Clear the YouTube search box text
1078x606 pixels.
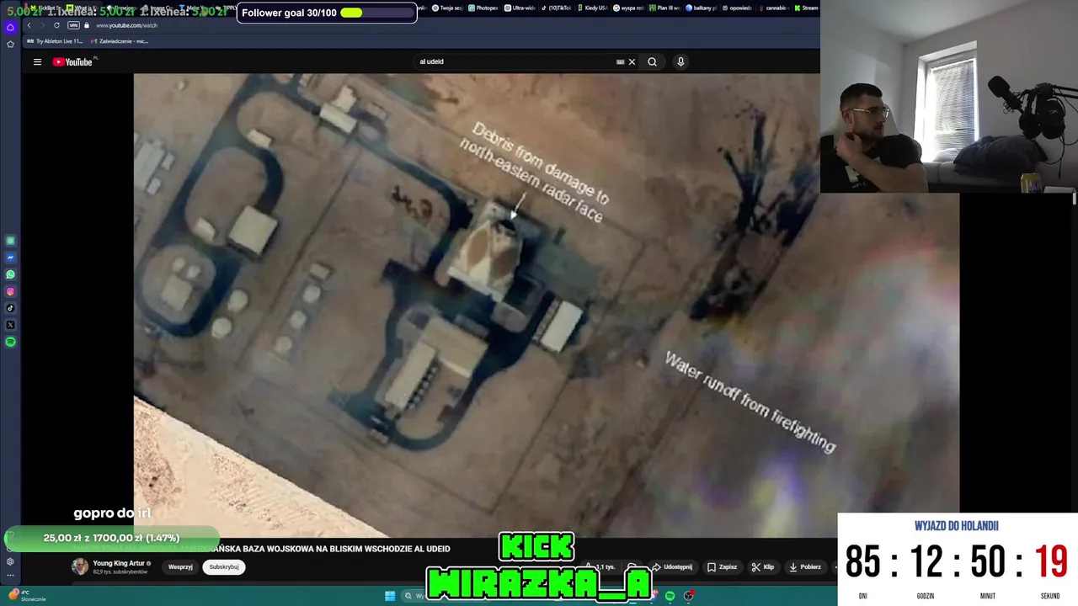[632, 61]
